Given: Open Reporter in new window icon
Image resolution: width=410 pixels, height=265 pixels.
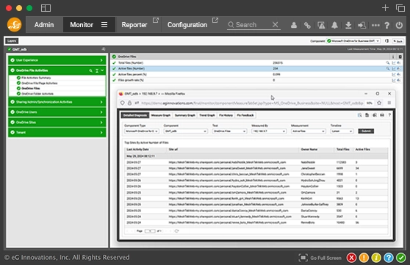Looking at the screenshot, I should 156,20.
